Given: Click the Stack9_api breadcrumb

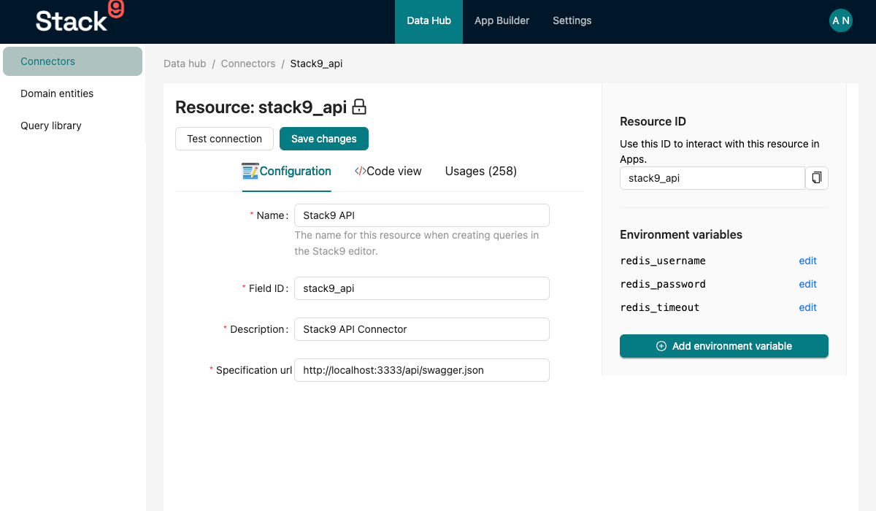Looking at the screenshot, I should pos(316,64).
